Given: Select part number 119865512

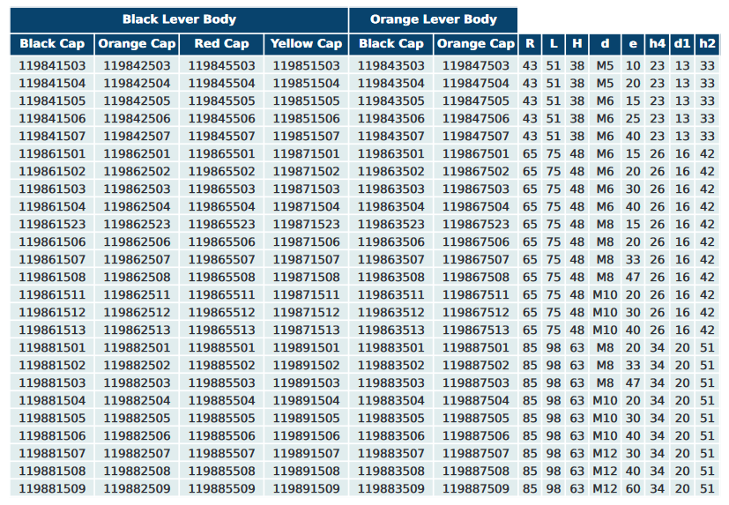Looking at the screenshot, I should pyautogui.click(x=222, y=313).
